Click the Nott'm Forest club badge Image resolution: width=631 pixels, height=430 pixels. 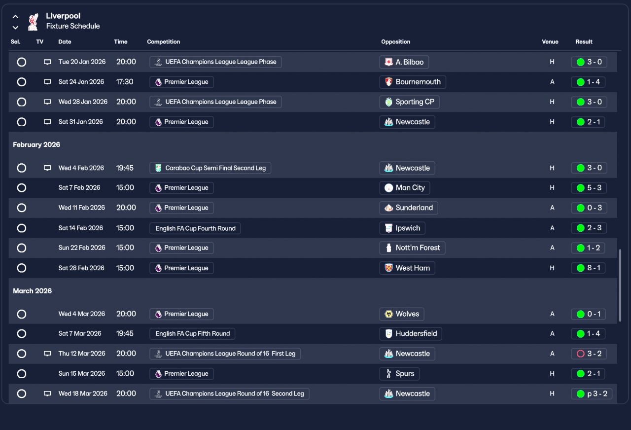(x=388, y=248)
